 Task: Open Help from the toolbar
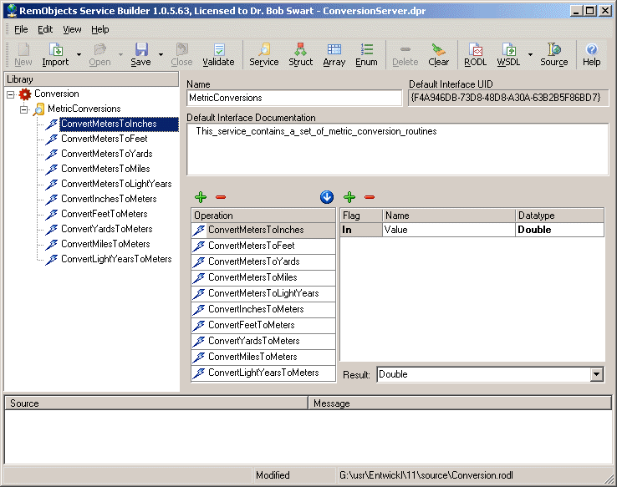pos(591,54)
